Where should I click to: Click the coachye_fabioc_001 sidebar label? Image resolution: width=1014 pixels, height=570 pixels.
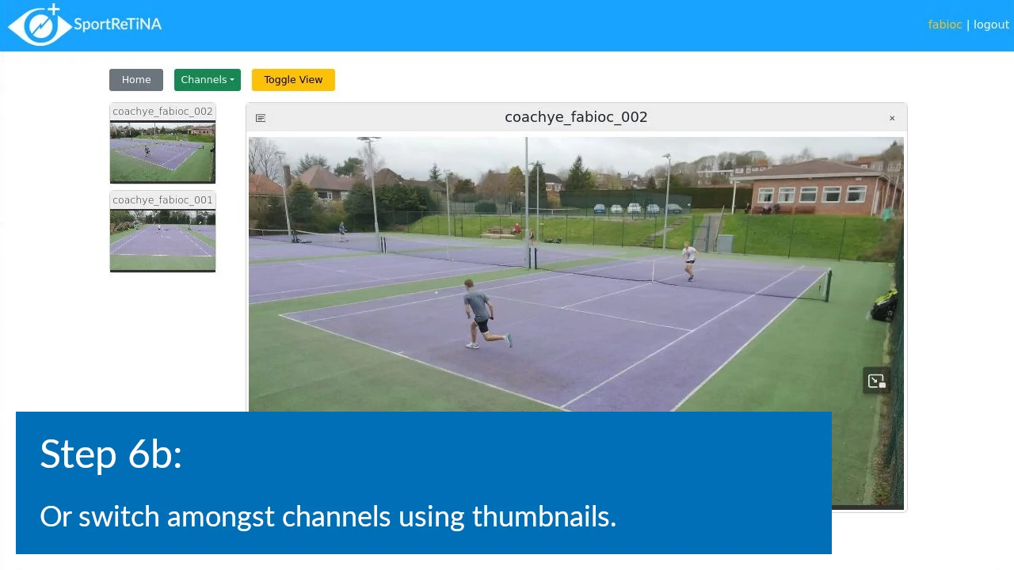click(x=162, y=200)
